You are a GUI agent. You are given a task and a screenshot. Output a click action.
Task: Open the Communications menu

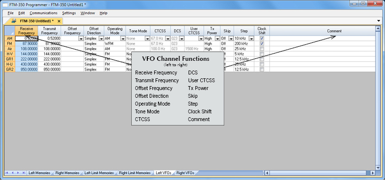click(x=43, y=13)
